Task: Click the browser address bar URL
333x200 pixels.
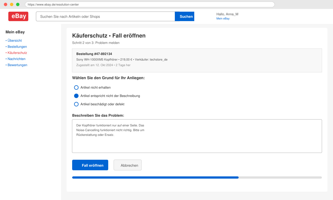Action: [x=150, y=4]
